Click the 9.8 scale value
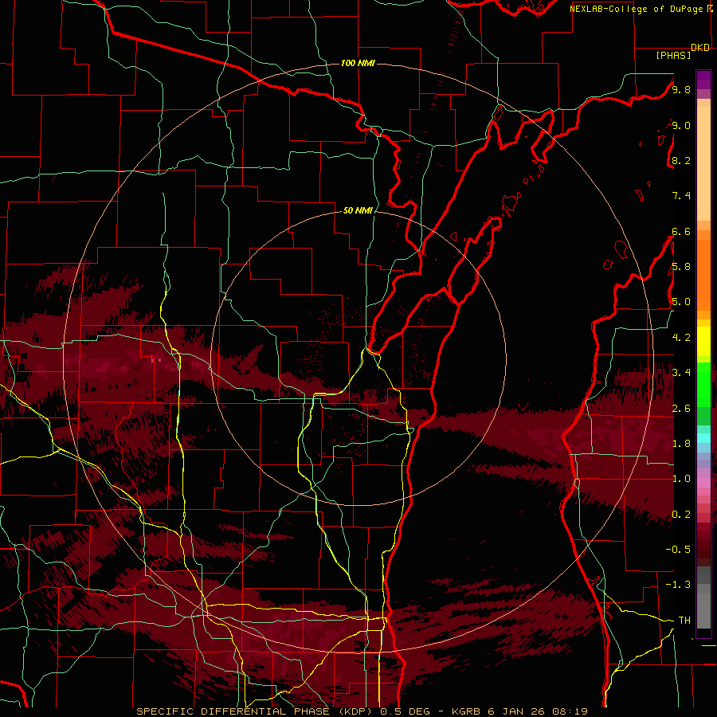This screenshot has height=717, width=717. [x=681, y=89]
